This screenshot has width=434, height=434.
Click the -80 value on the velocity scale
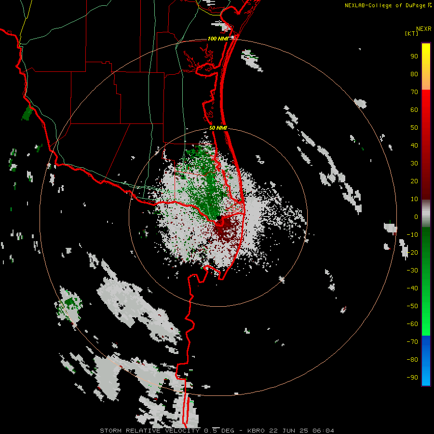tap(412, 360)
